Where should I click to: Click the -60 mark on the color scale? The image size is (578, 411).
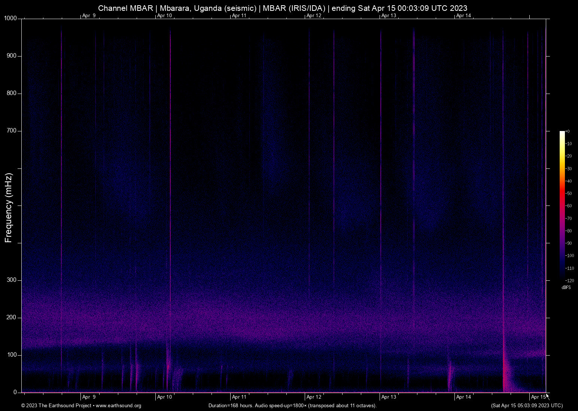click(x=568, y=206)
